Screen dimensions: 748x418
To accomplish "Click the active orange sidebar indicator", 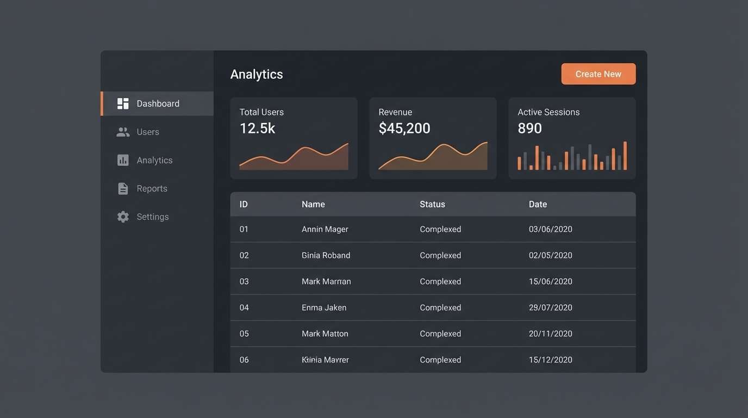I will click(102, 103).
